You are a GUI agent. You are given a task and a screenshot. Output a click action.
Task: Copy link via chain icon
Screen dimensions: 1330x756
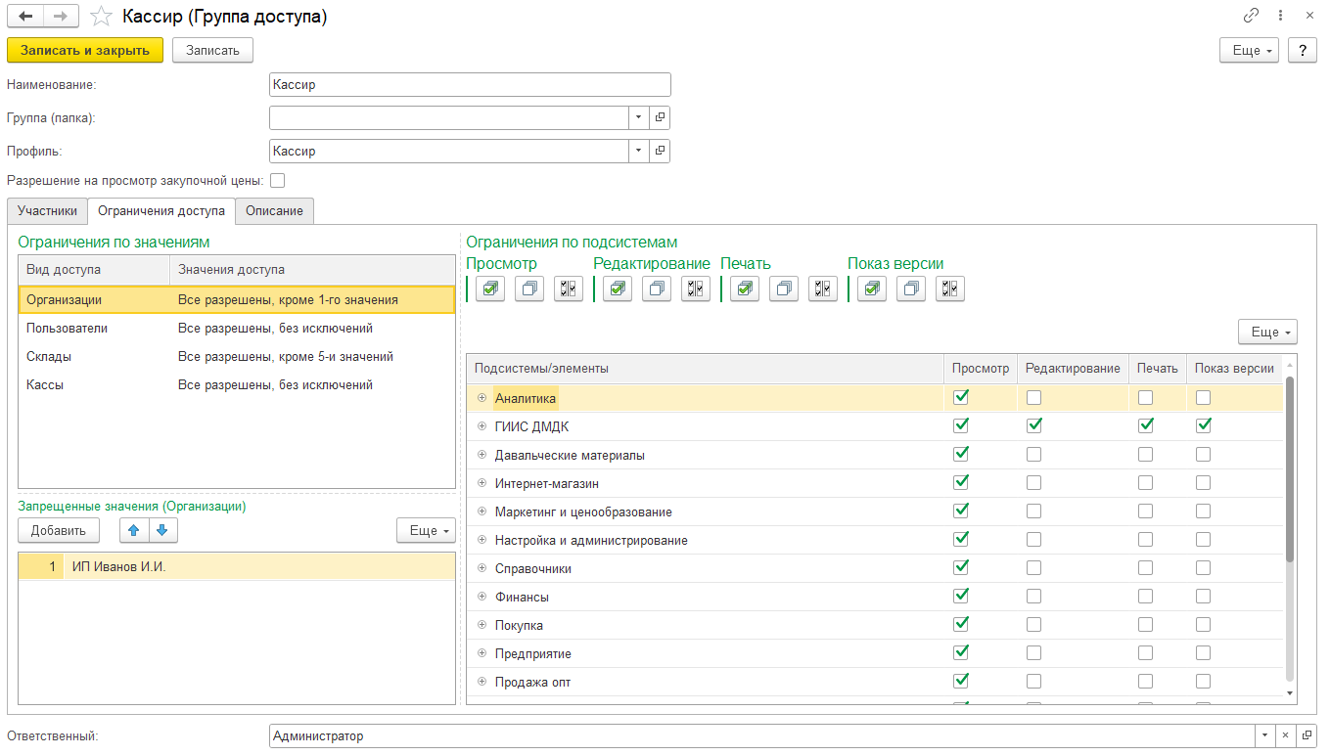tap(1252, 16)
